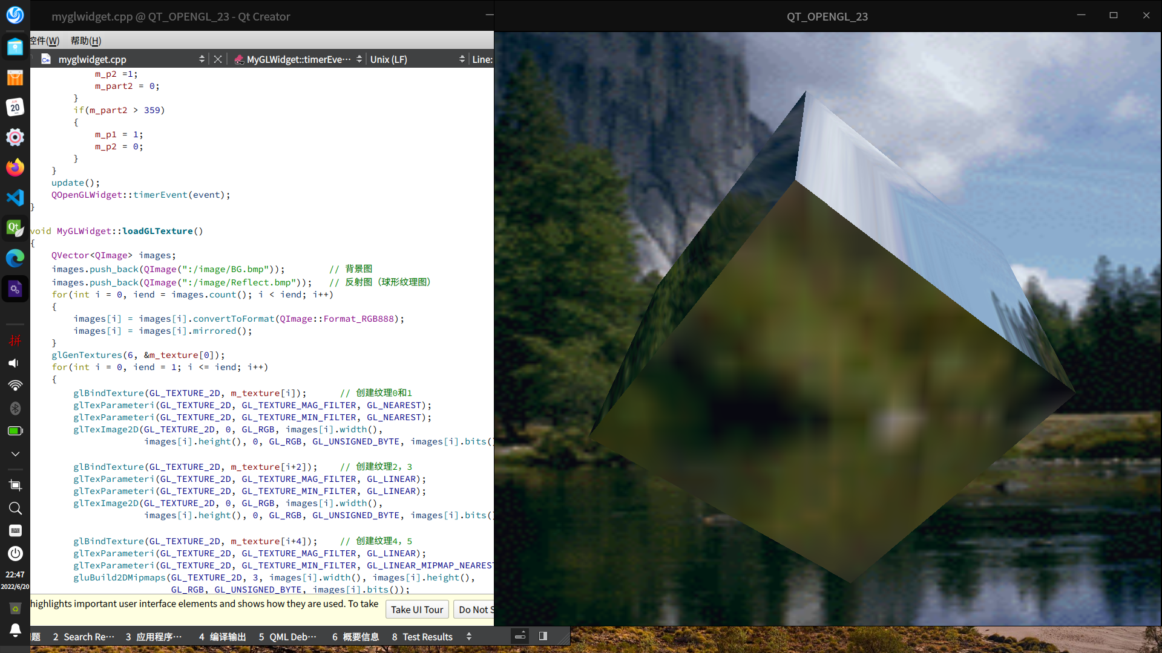This screenshot has height=653, width=1162.
Task: Open the output panes selector arrows
Action: click(x=468, y=637)
